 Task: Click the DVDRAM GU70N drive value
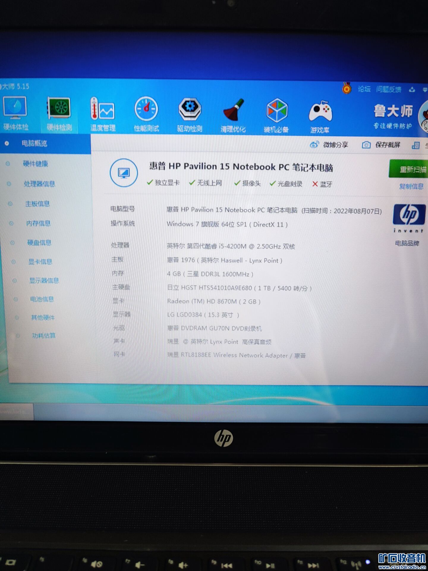point(214,328)
